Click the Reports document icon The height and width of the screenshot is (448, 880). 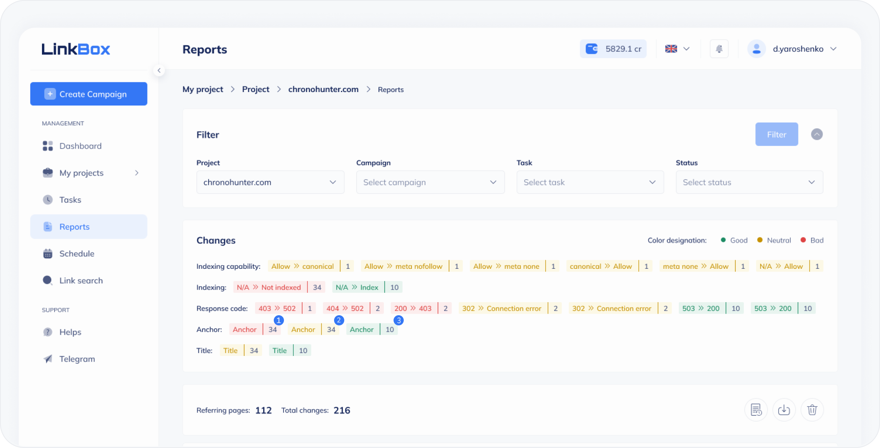coord(48,226)
